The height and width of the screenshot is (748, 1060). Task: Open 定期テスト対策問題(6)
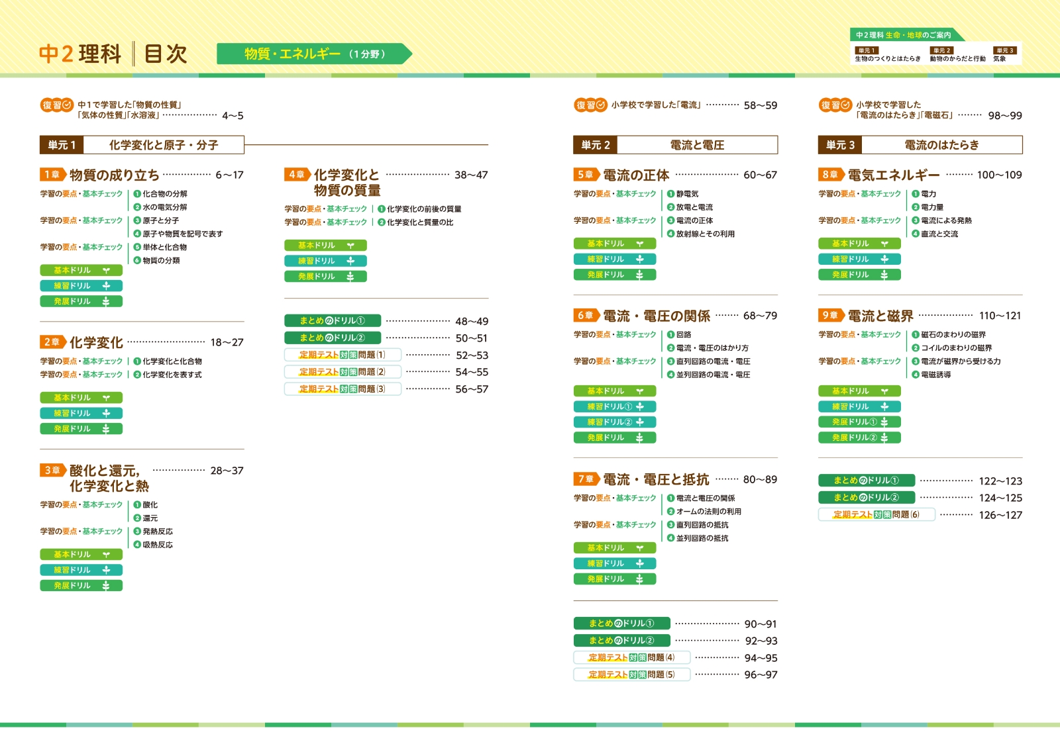click(876, 514)
